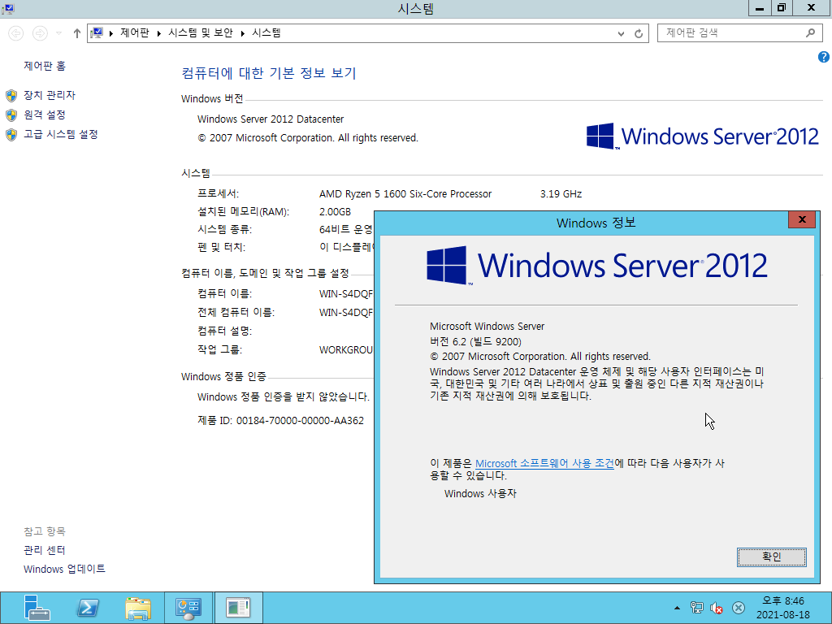
Task: Click Windows 정품 인증을 받지 않았습니다 text
Action: click(284, 396)
